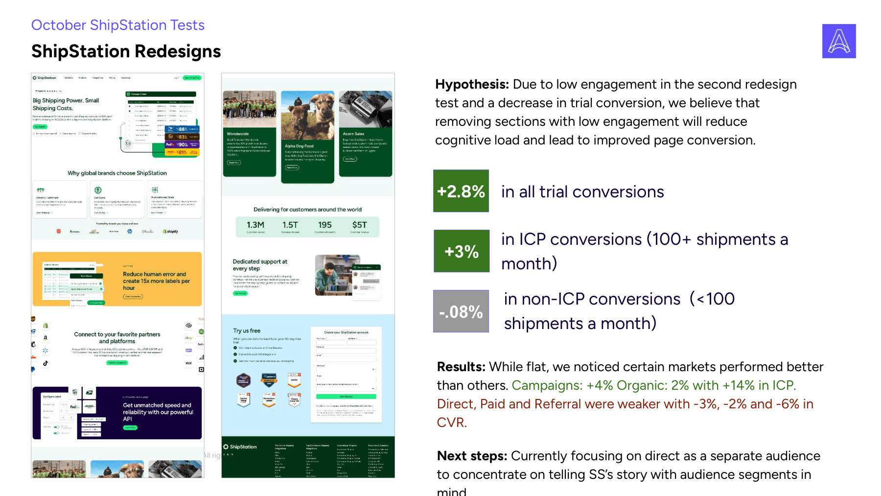Click the Easiest Setup award badge
Viewport: 881px width, 496px height.
pyautogui.click(x=244, y=400)
